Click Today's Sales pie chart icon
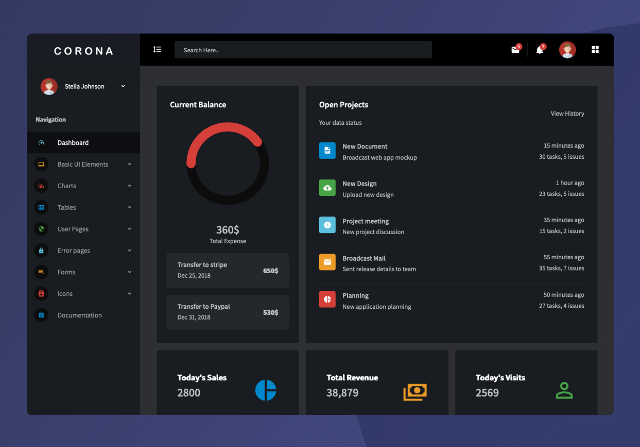Viewport: 640px width, 447px height. pyautogui.click(x=265, y=390)
